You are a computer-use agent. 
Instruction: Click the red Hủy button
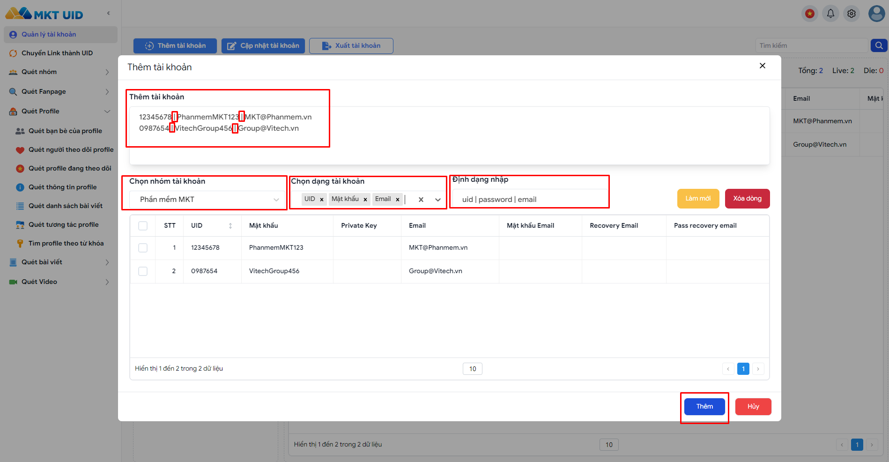753,407
